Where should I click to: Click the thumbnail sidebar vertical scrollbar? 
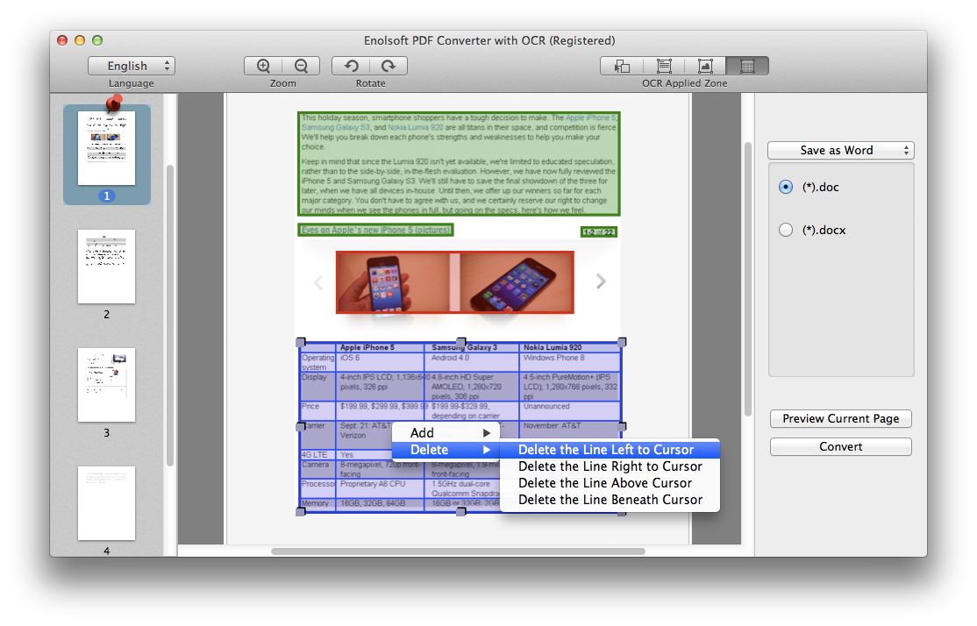[x=170, y=315]
